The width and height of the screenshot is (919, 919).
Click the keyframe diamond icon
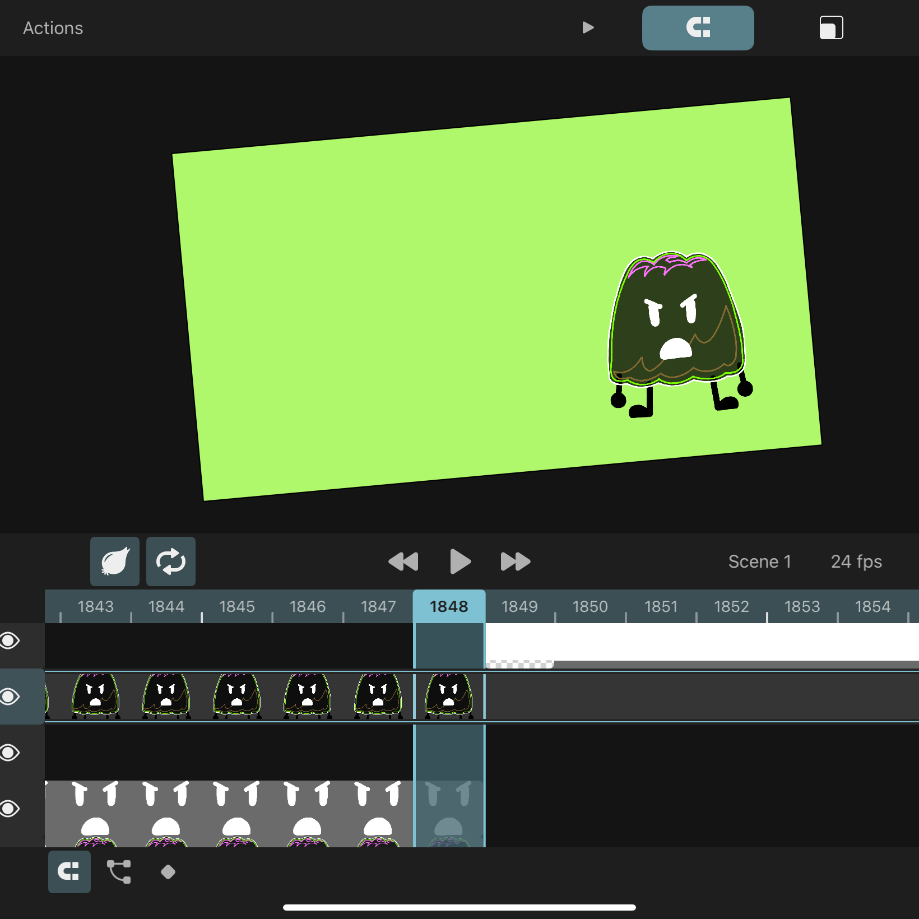pos(168,872)
